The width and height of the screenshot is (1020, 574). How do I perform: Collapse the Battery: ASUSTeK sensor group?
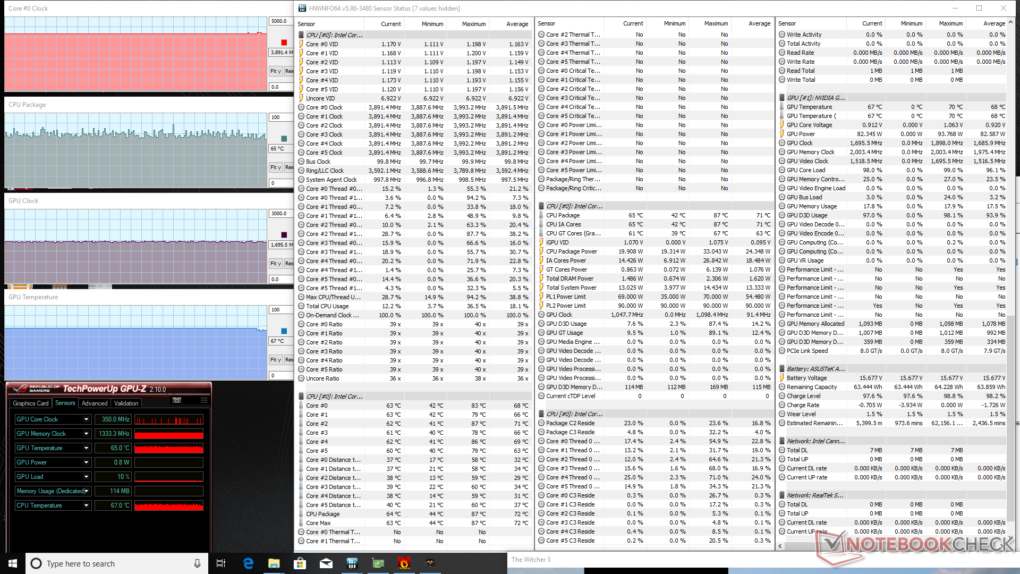click(x=815, y=369)
